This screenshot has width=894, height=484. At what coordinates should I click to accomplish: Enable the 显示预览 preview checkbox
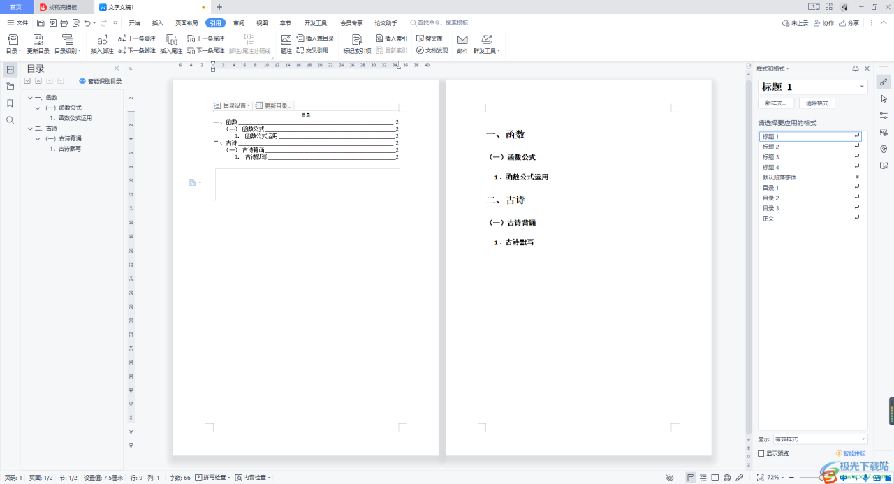point(761,453)
